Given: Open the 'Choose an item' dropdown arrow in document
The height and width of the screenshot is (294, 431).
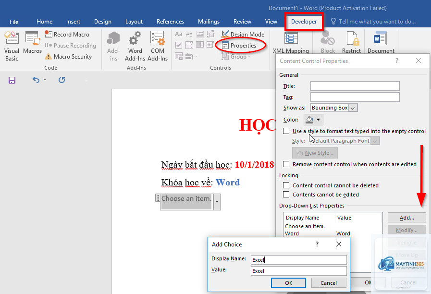Looking at the screenshot, I should pos(217,202).
